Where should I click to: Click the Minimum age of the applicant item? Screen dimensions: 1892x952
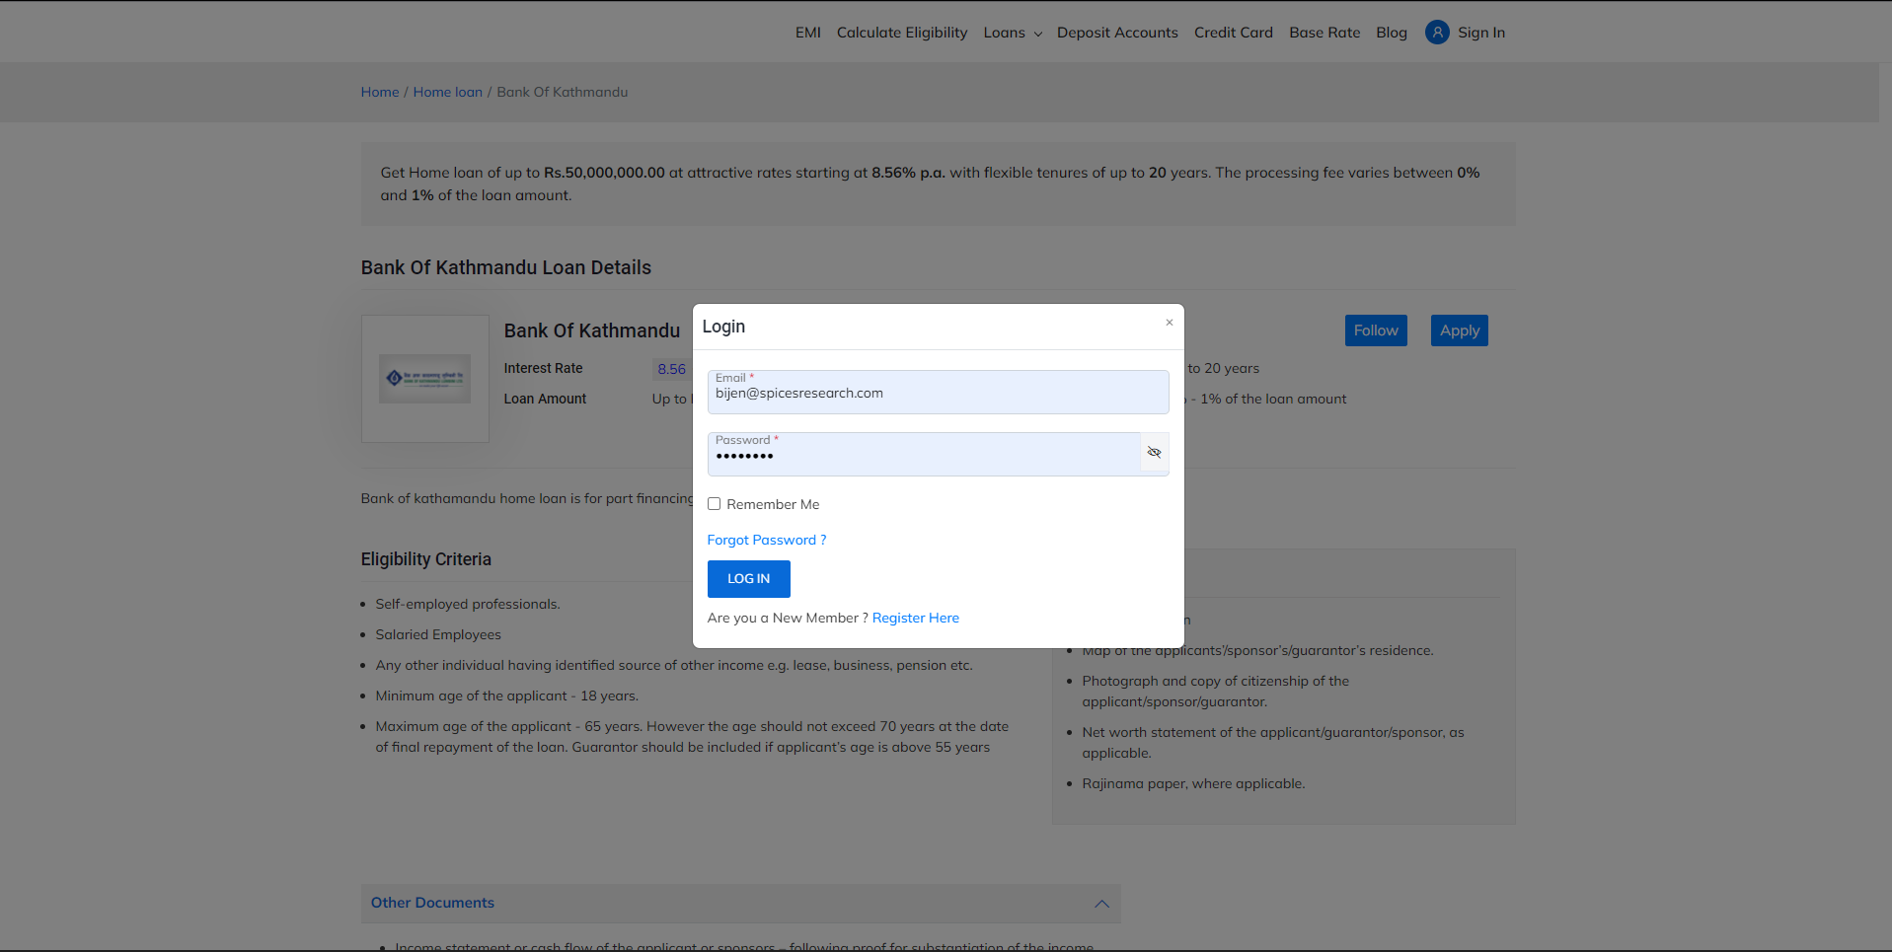[x=507, y=696]
